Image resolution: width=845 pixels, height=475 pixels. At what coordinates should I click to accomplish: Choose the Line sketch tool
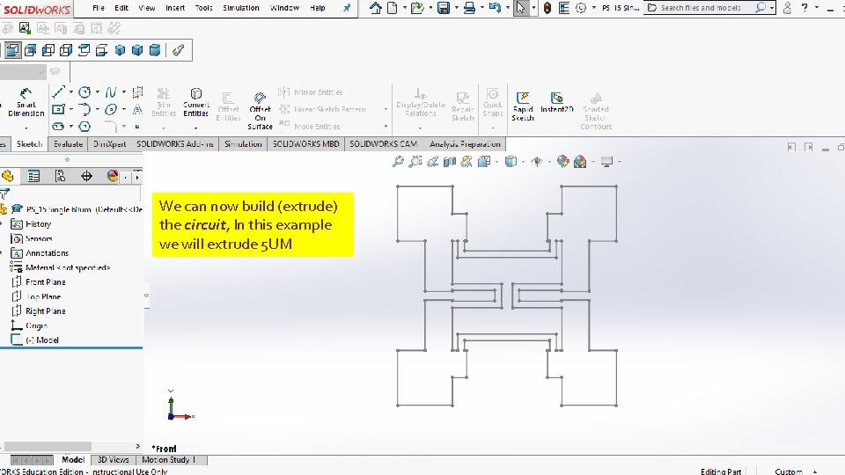tap(58, 92)
